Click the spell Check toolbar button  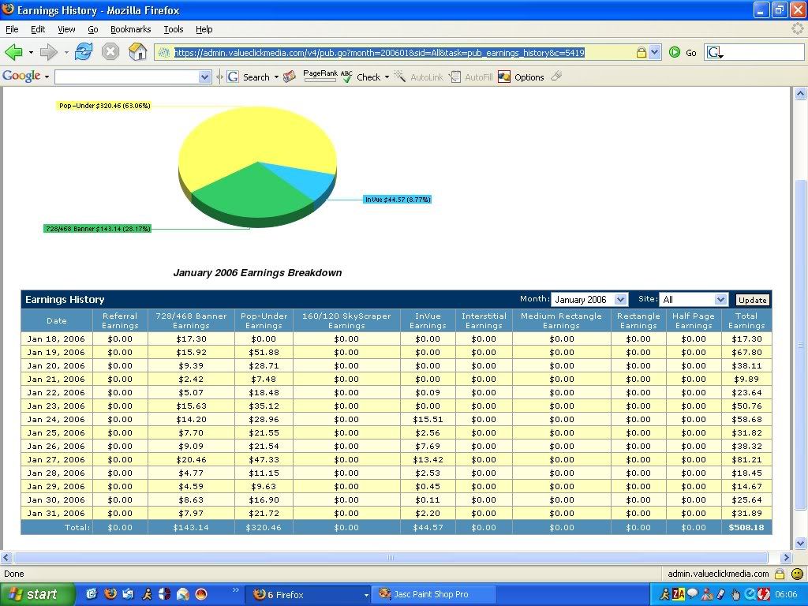[364, 77]
